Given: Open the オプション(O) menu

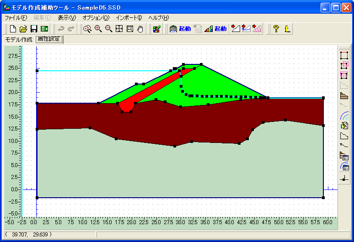Looking at the screenshot, I should click(96, 18).
